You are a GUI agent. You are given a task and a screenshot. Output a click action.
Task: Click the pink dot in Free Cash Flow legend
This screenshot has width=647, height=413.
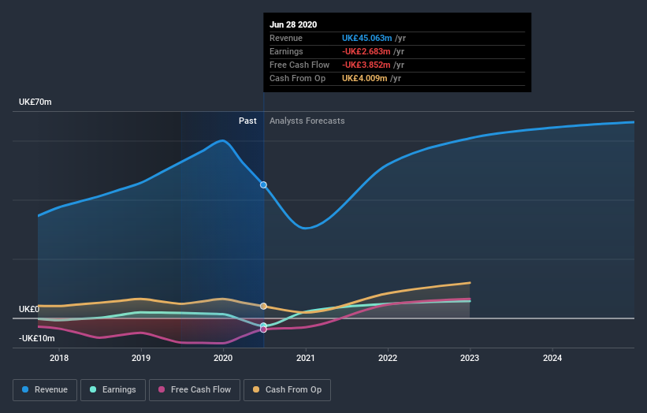pos(162,389)
